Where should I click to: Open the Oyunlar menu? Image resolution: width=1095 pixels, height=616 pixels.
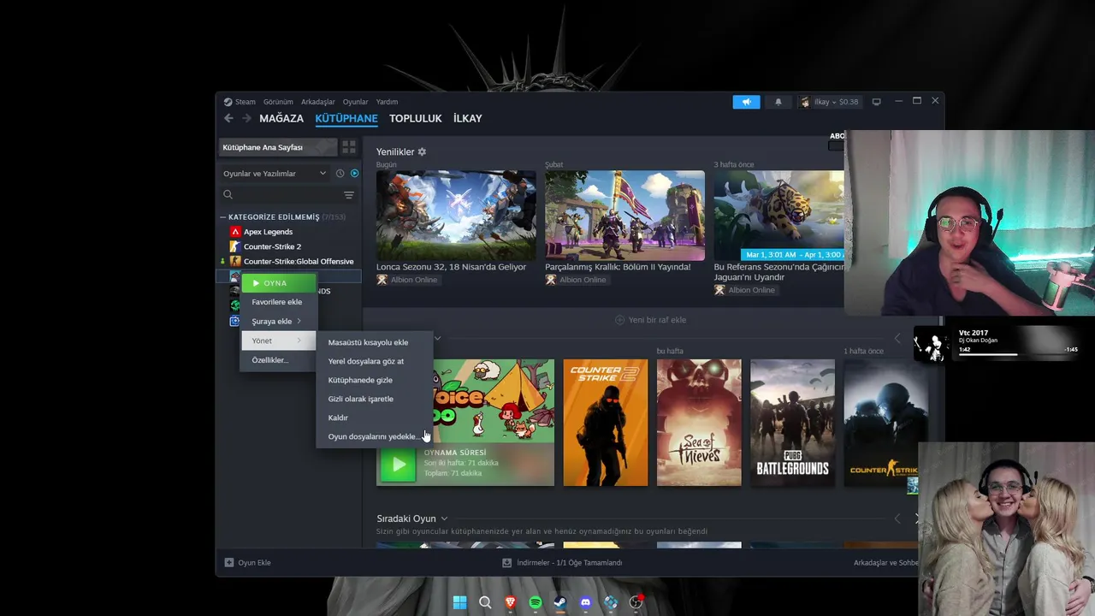355,102
